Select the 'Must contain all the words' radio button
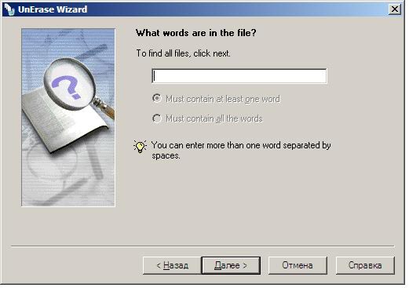The image size is (409, 288). pos(157,118)
